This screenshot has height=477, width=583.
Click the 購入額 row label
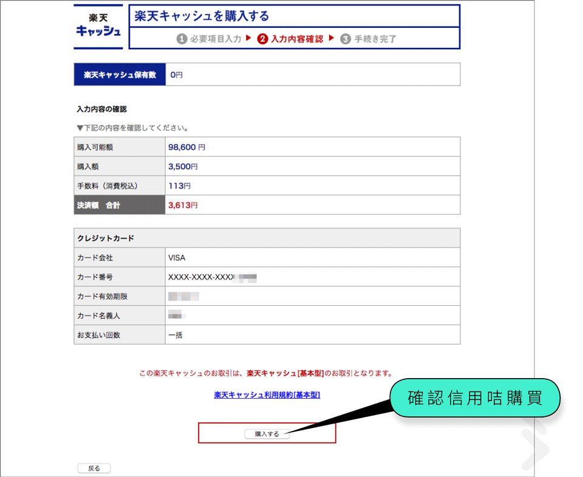click(87, 166)
